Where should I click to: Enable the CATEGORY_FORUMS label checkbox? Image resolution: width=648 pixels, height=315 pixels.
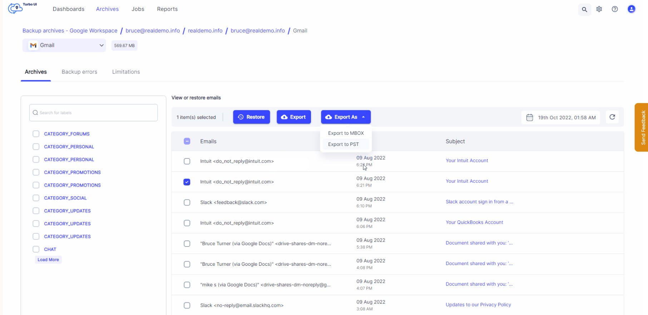click(x=36, y=134)
